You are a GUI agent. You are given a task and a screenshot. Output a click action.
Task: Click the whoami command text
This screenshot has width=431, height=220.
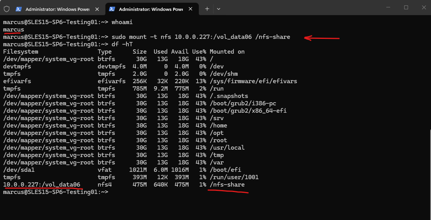[123, 22]
